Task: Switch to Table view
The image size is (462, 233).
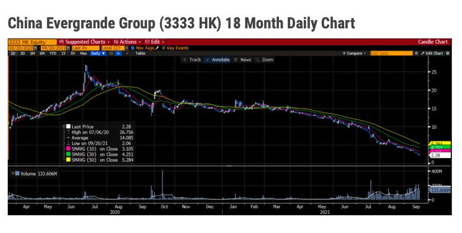Action: (140, 54)
